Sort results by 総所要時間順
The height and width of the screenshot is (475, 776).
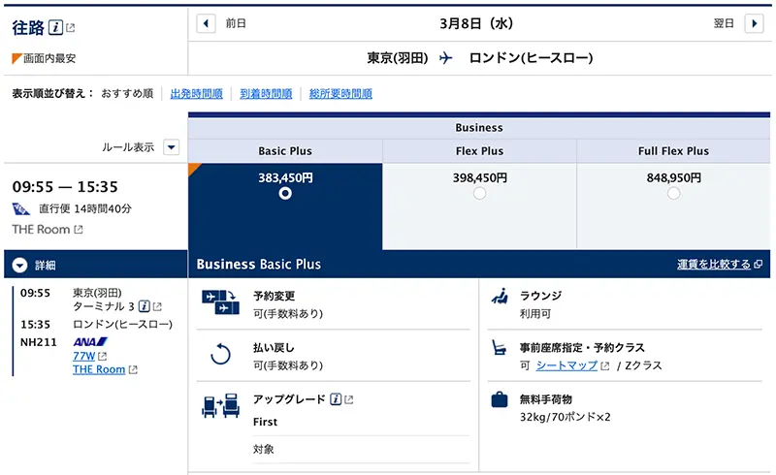point(340,94)
